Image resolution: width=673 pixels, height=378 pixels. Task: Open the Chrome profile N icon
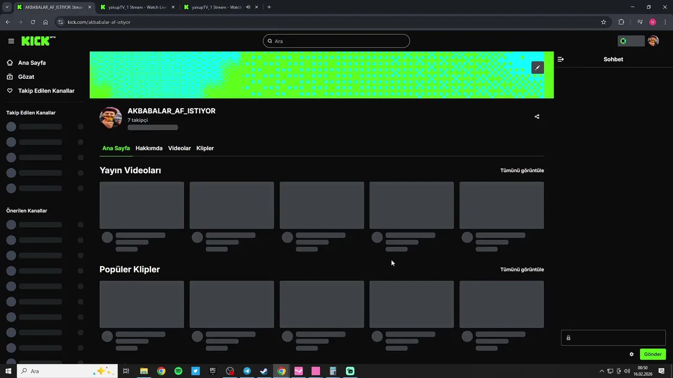(652, 22)
